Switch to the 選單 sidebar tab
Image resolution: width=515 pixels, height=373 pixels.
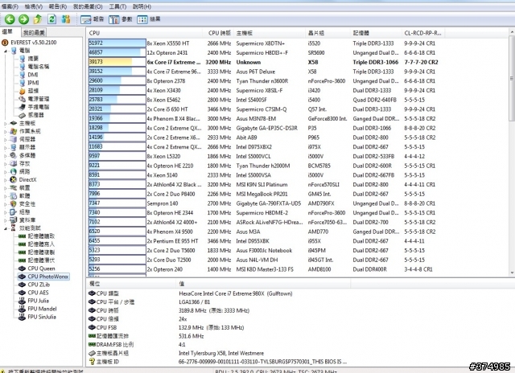(7, 31)
